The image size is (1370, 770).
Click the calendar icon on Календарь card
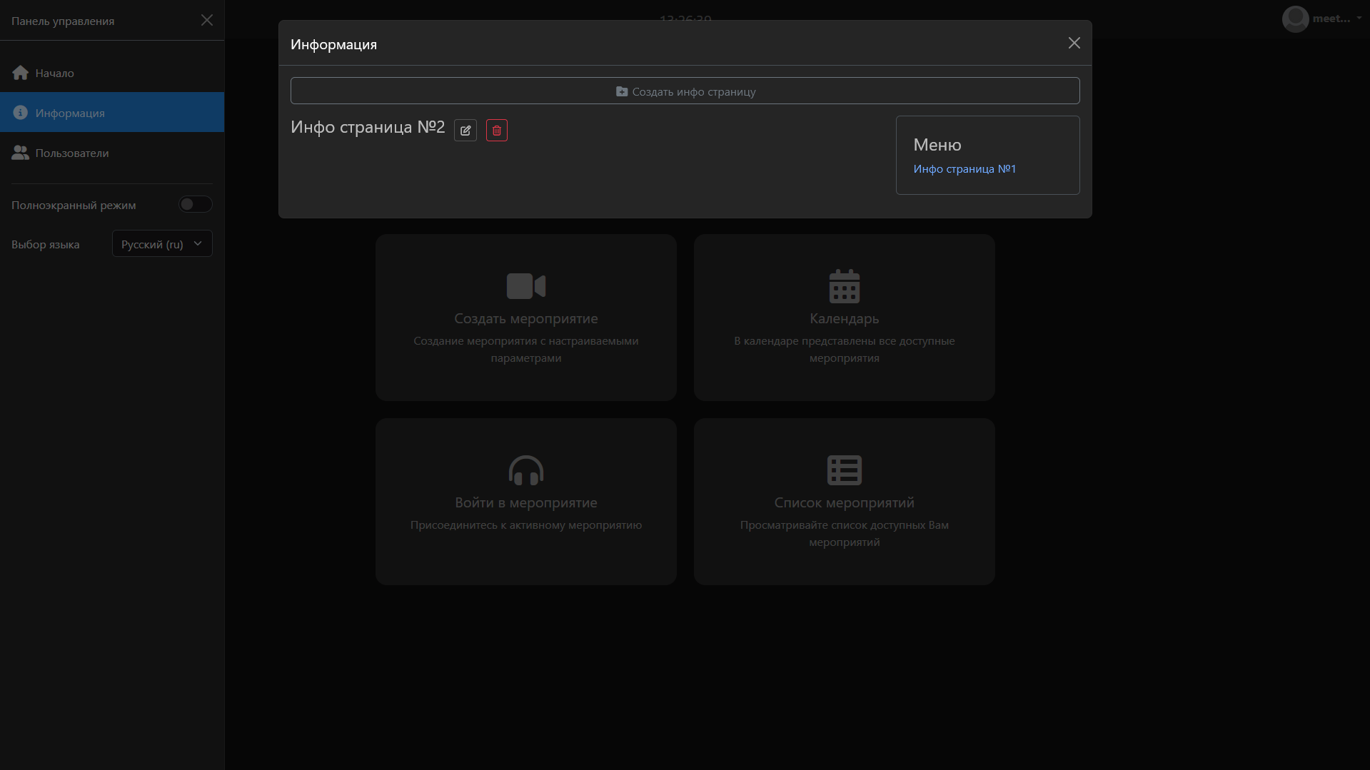(844, 286)
